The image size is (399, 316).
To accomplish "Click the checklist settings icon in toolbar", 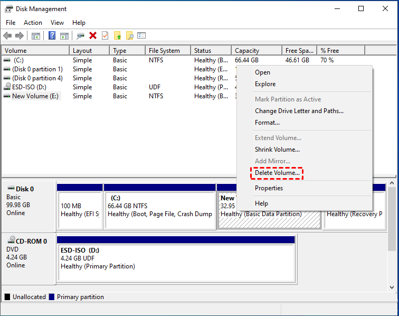I will point(141,35).
